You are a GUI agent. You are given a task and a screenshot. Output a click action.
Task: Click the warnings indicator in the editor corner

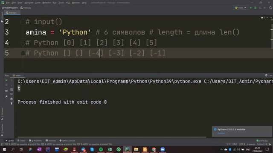pyautogui.click(x=263, y=17)
